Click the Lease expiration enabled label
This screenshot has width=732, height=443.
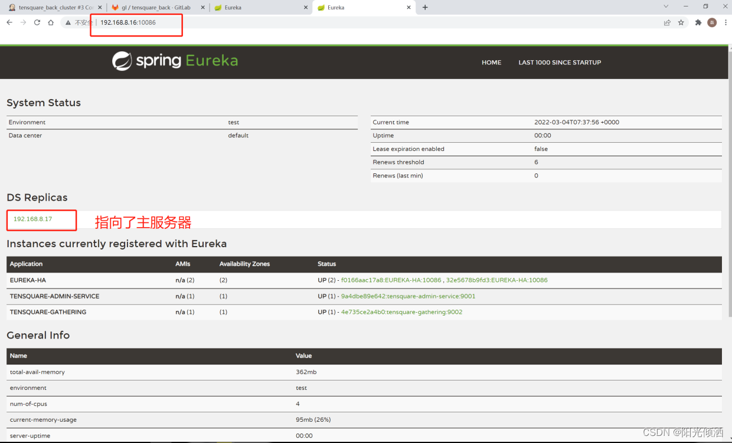point(408,149)
